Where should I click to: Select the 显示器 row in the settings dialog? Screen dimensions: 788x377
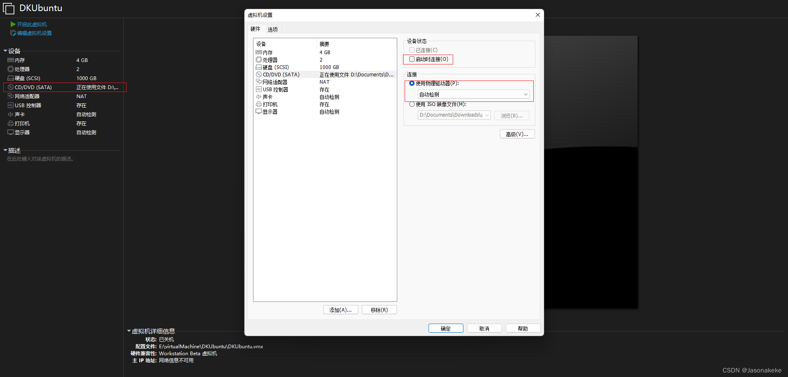point(325,112)
